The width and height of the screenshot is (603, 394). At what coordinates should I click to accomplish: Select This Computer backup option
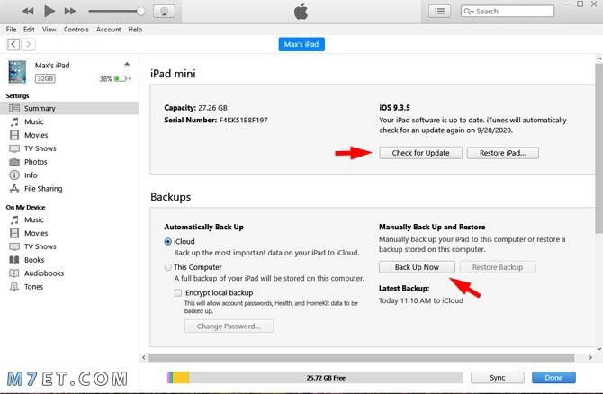tap(168, 267)
